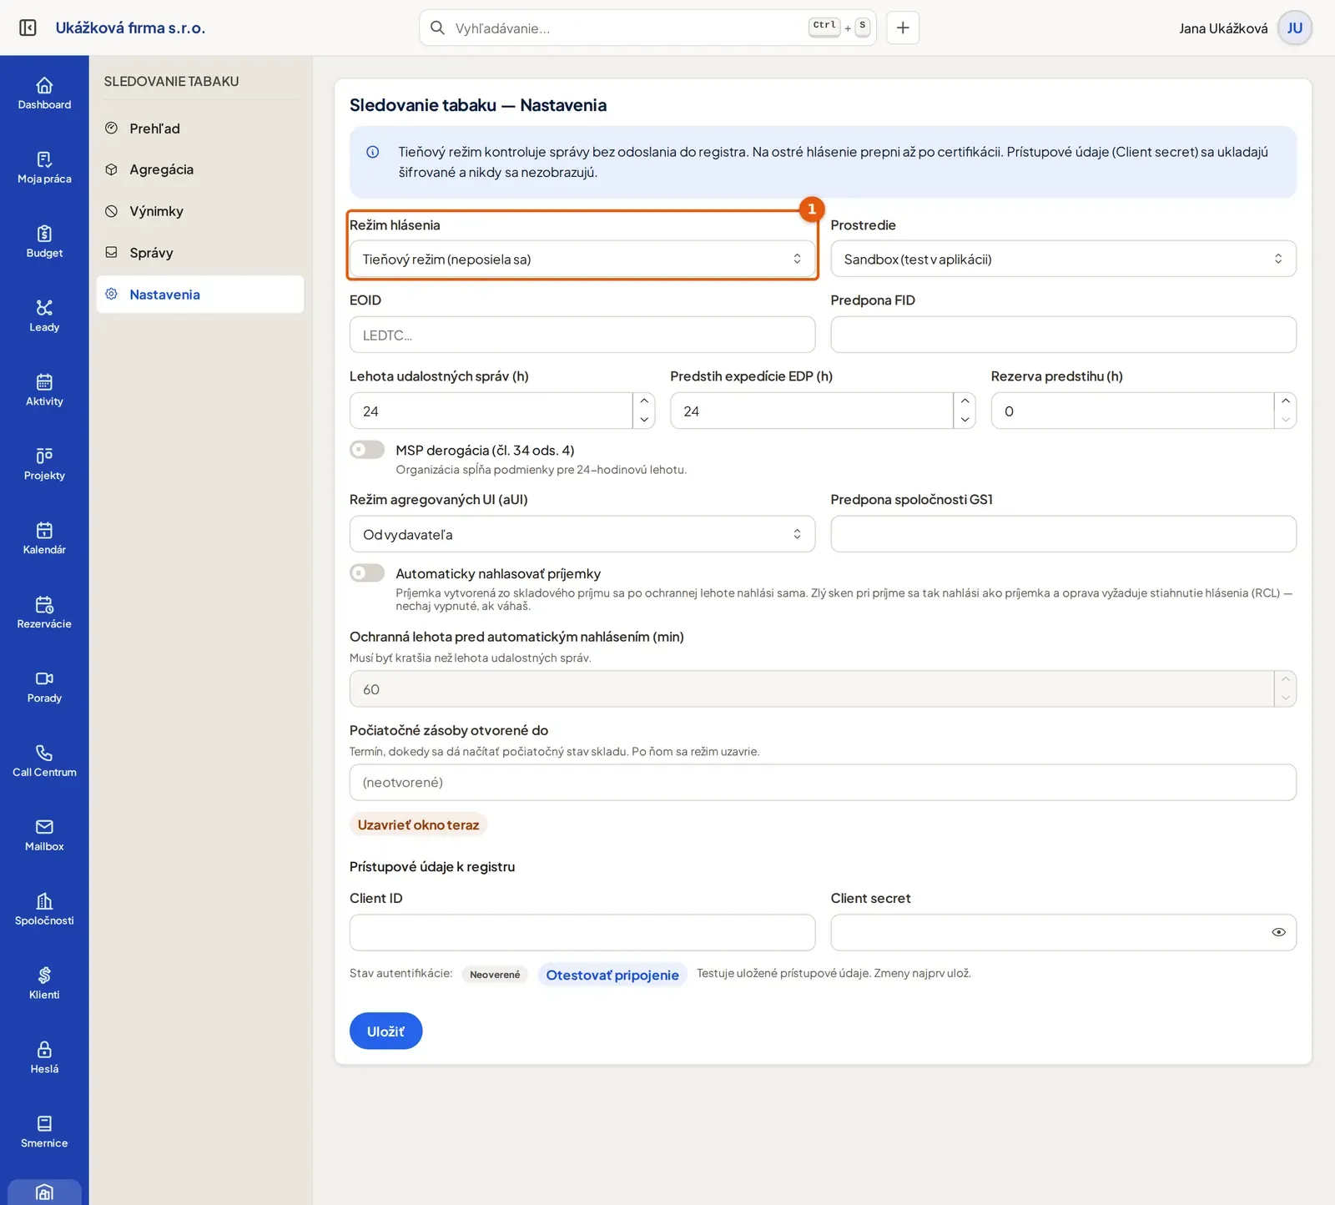Open Spoločnosti in the sidebar
The width and height of the screenshot is (1335, 1205).
click(x=44, y=909)
